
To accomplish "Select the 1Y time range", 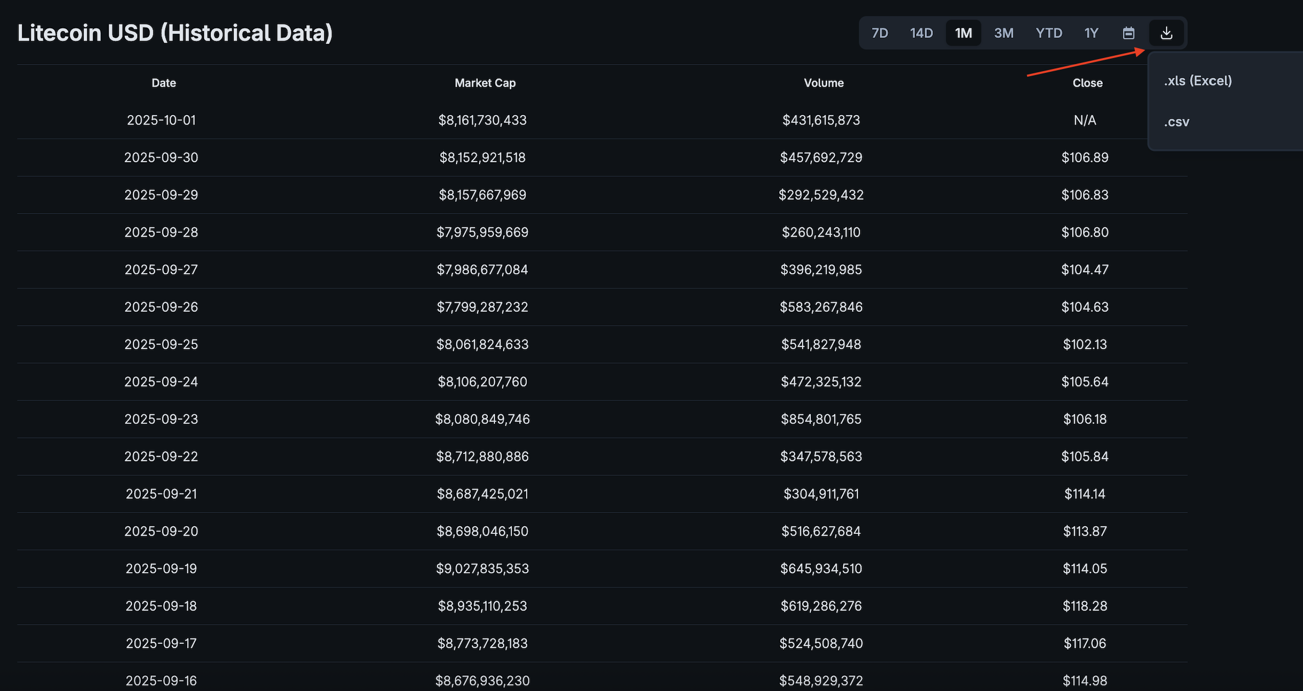I will tap(1091, 33).
